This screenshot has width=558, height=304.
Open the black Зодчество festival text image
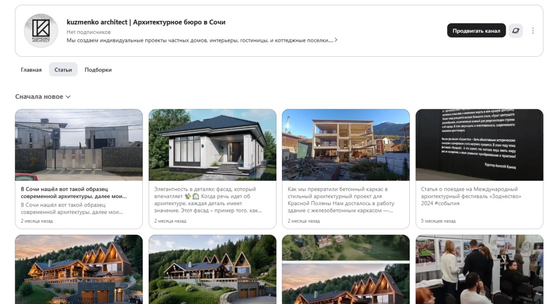click(x=479, y=145)
